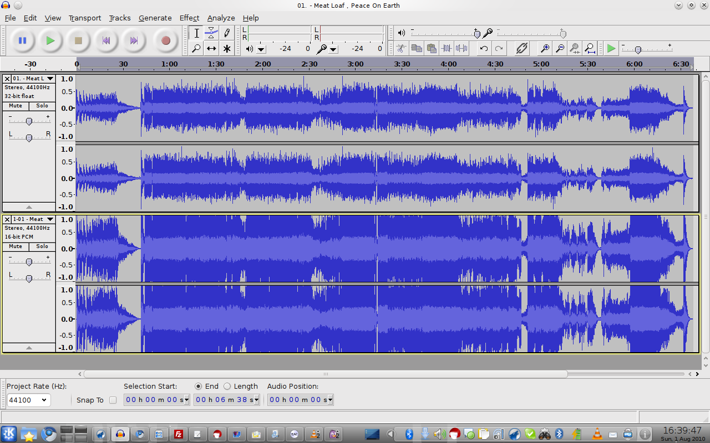The image size is (710, 443).
Task: Click the output volume slider handle
Action: 477,34
